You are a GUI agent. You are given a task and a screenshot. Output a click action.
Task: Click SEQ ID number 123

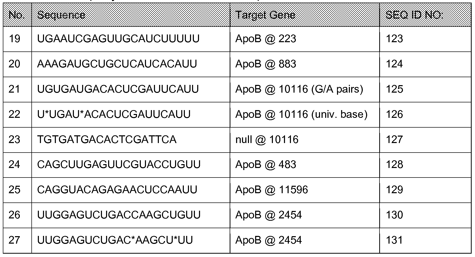[394, 39]
